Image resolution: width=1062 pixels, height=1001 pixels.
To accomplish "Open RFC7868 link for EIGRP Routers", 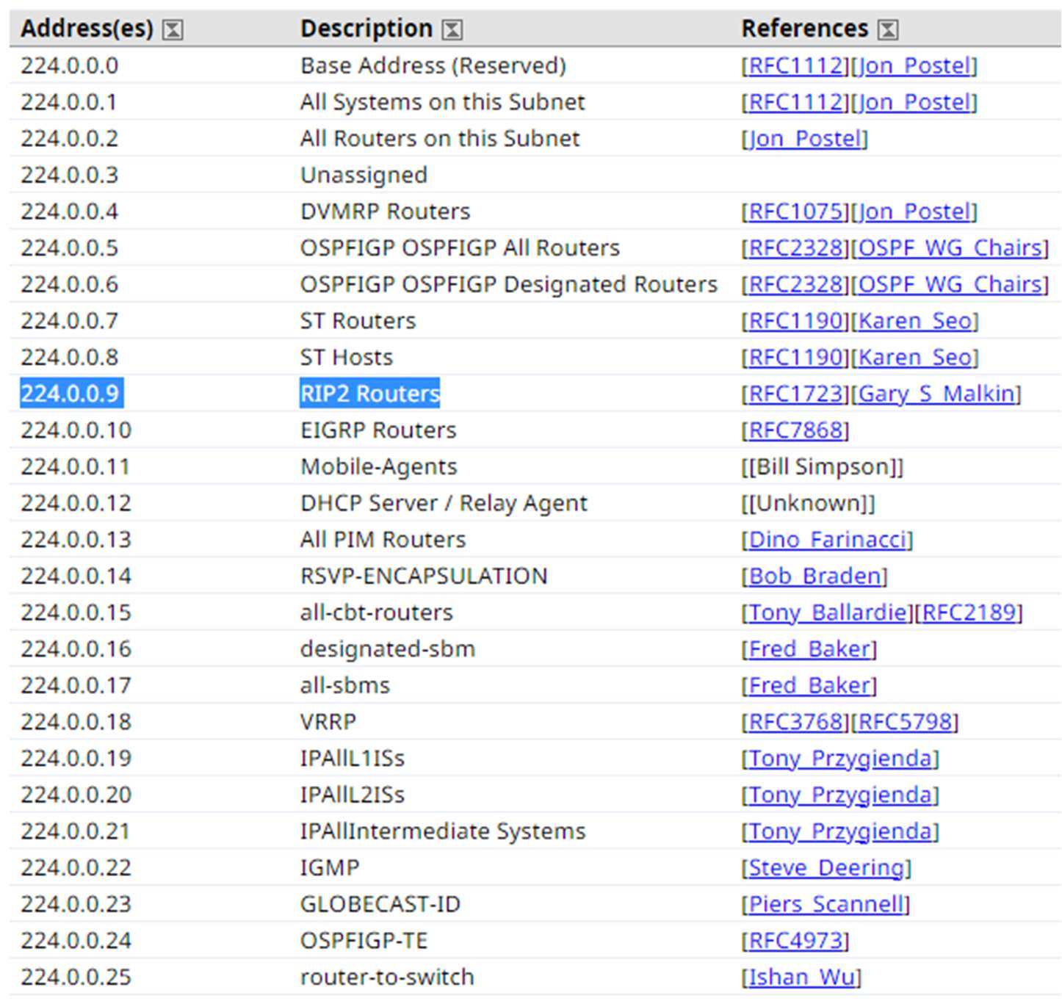I will (x=795, y=430).
